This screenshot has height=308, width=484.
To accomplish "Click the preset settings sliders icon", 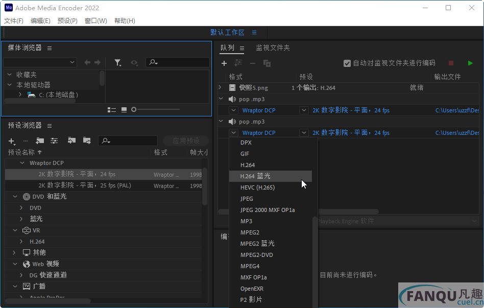I will (54, 141).
